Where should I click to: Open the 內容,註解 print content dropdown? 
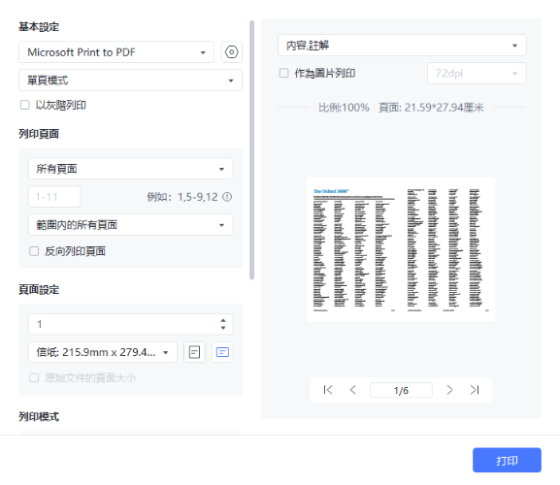[x=402, y=46]
